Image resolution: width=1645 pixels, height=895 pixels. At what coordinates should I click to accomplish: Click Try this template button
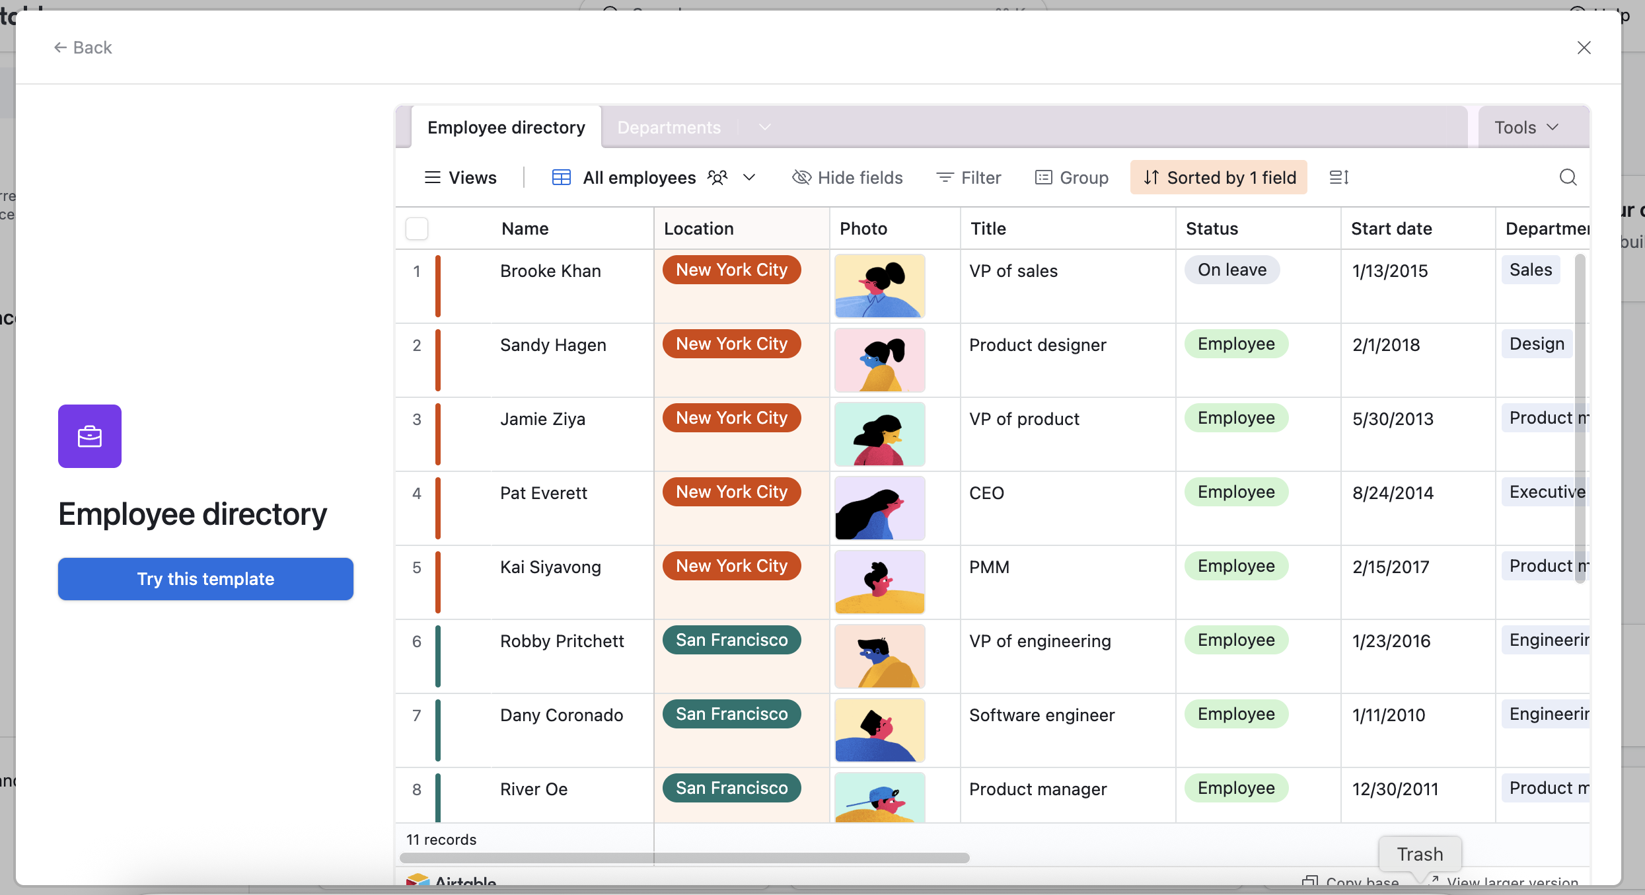click(205, 579)
